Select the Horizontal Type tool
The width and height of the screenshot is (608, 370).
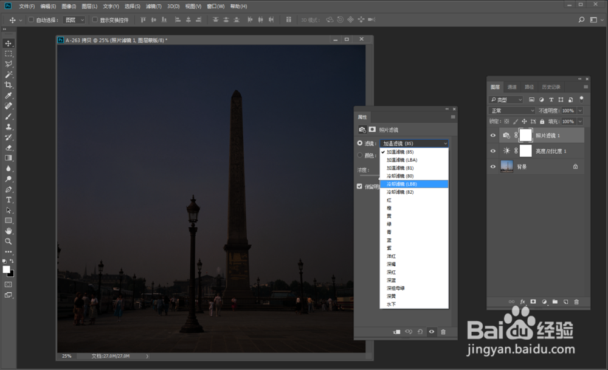point(8,200)
